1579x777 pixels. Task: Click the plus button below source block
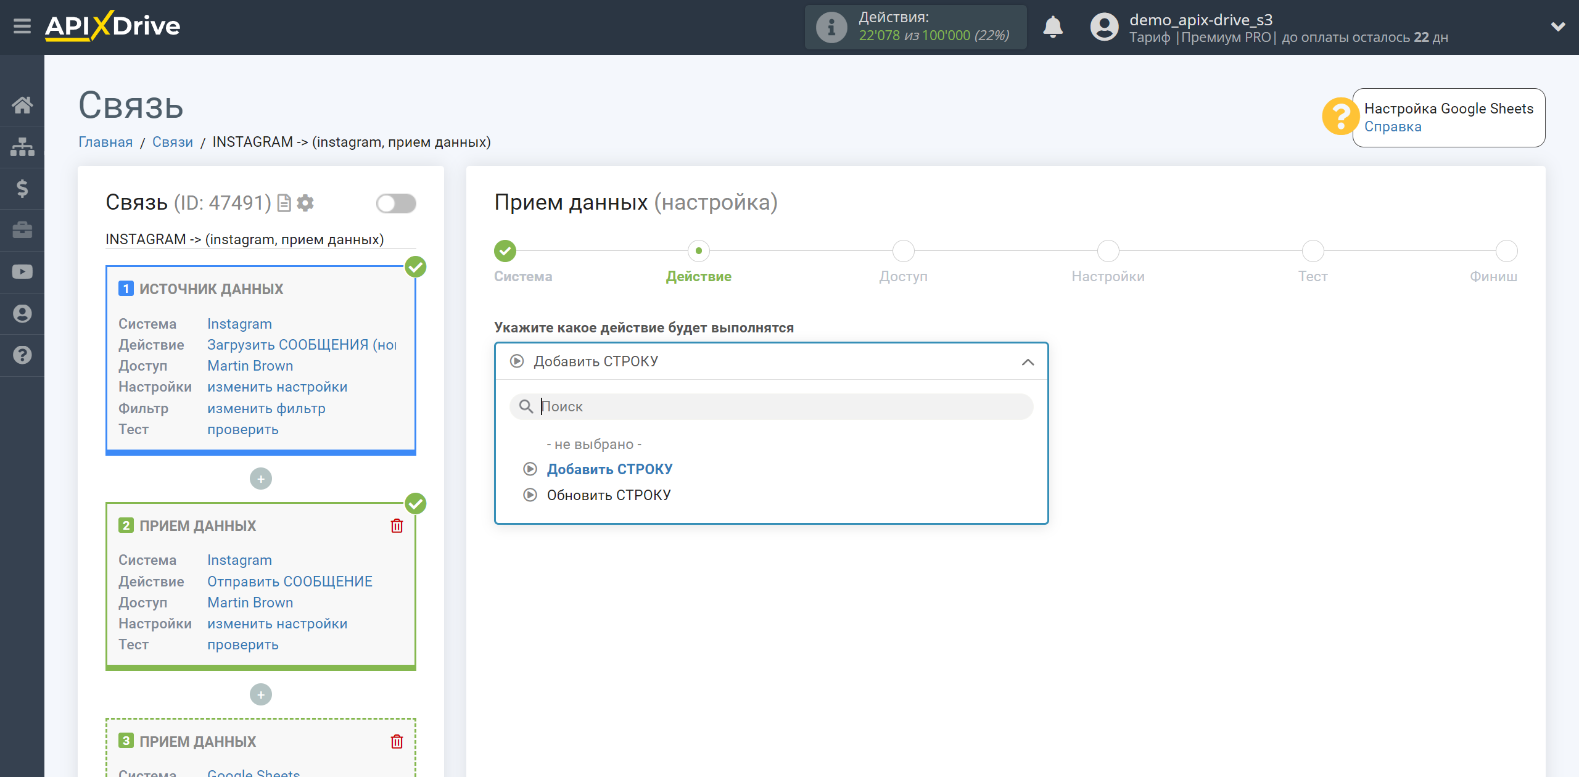(x=261, y=479)
